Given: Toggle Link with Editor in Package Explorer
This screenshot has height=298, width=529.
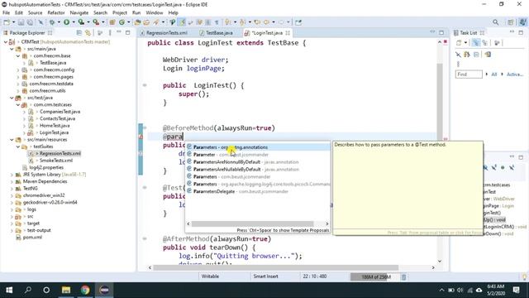Looking at the screenshot, I should pos(88,33).
